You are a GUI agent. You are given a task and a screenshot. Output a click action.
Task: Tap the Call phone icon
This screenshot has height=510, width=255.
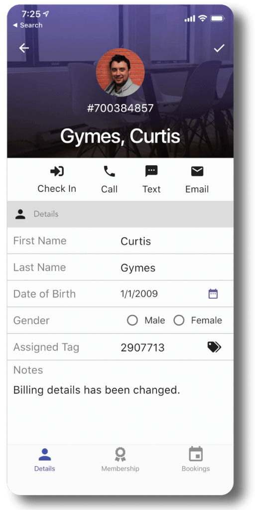109,171
